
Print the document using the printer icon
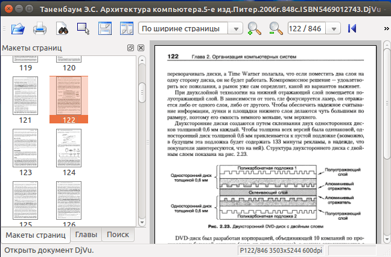point(40,29)
